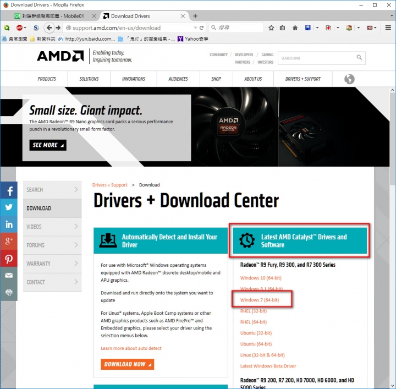396x389 pixels.
Task: Expand the CONTACT sidebar item
Action: (52, 282)
